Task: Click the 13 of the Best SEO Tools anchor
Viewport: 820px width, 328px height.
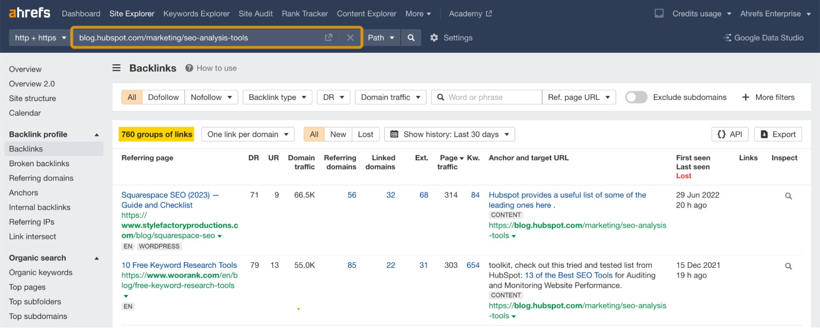Action: click(x=569, y=275)
